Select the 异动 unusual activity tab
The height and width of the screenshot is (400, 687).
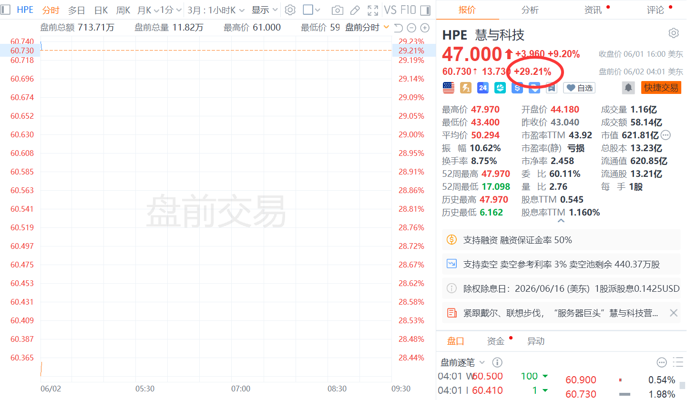(535, 341)
